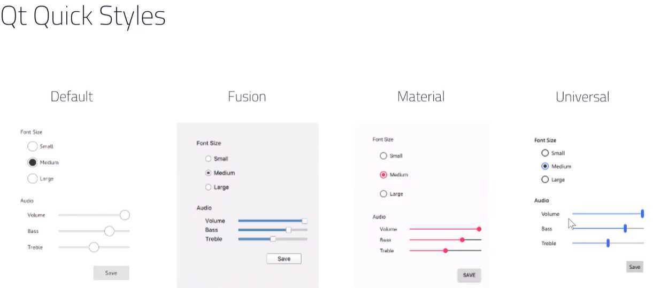Choose Medium radio in Default style
Screen dimensions: 653x288
coord(32,162)
